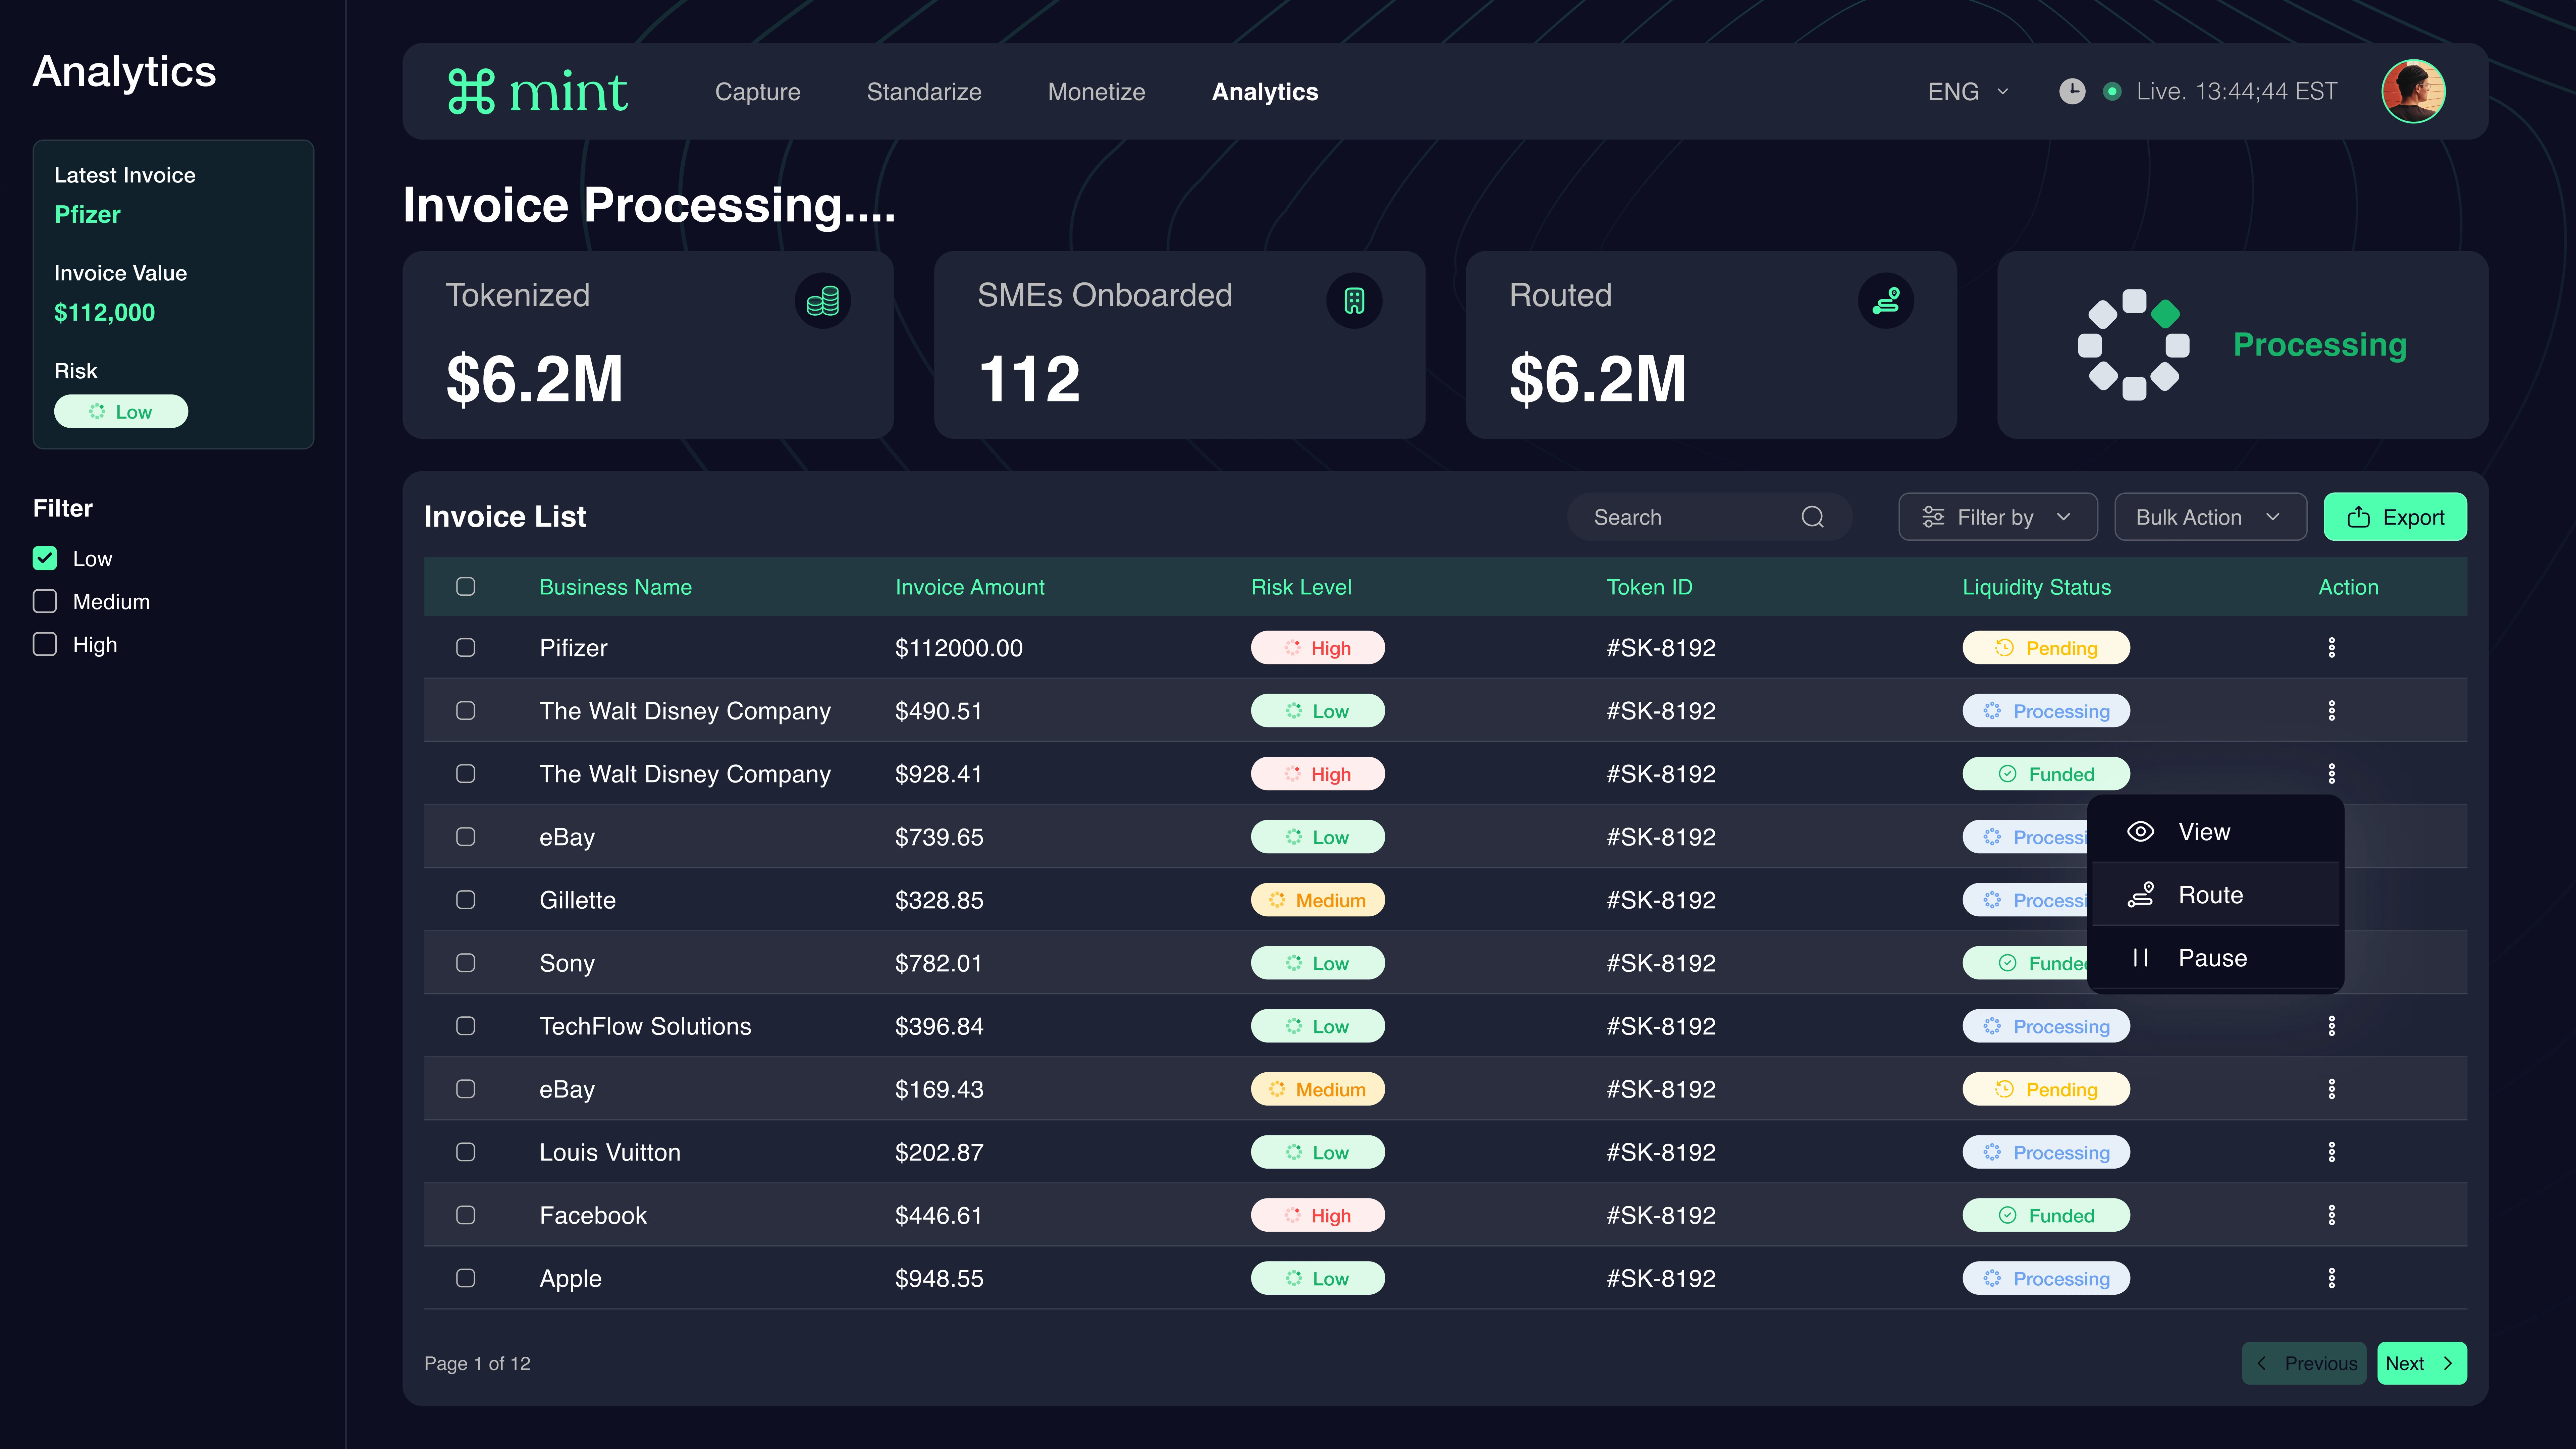This screenshot has width=2576, height=1449.
Task: Select the Apple row checkbox
Action: click(466, 1278)
